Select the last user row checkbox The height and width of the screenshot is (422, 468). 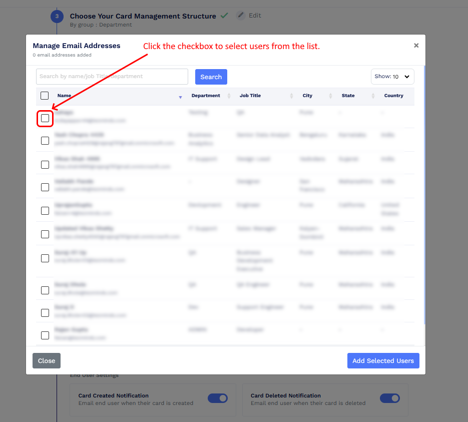coord(45,335)
